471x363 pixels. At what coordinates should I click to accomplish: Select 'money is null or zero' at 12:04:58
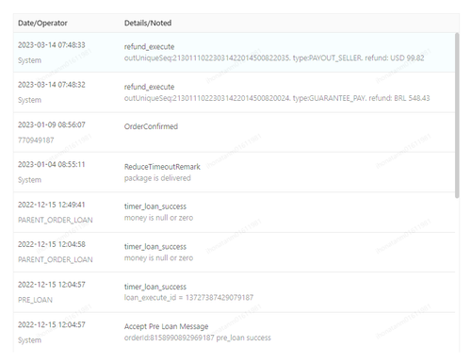click(x=158, y=258)
